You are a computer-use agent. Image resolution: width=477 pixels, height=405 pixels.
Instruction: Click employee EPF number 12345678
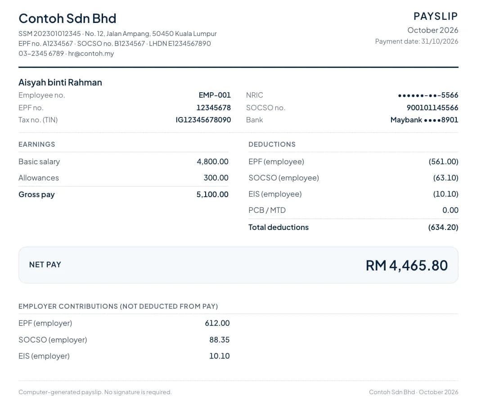[214, 108]
